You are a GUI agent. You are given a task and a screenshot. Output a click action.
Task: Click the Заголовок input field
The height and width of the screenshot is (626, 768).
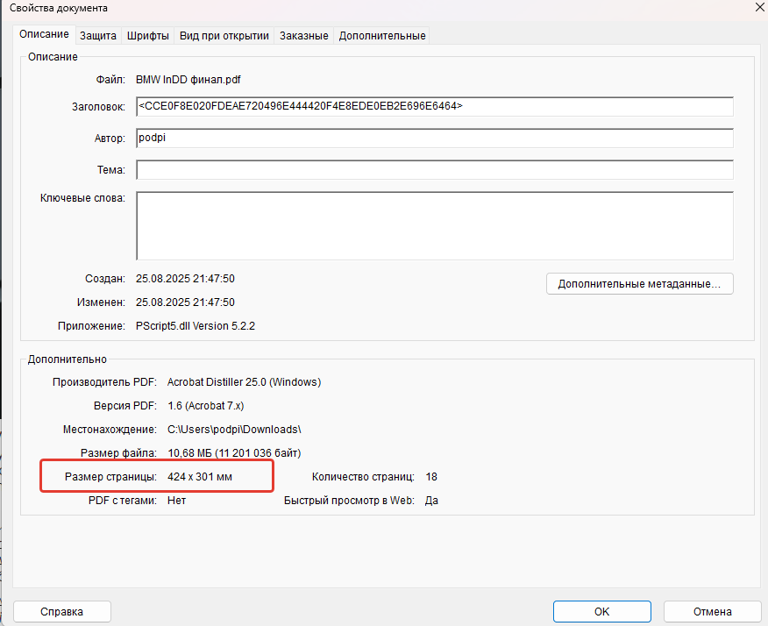click(435, 106)
